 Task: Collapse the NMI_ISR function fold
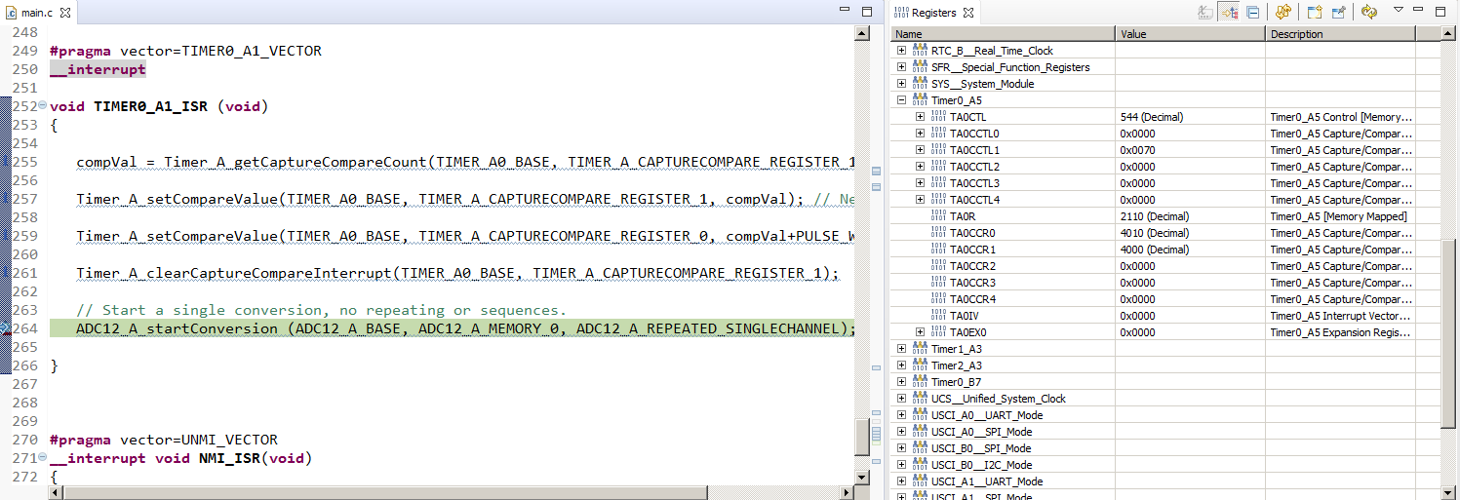tap(44, 458)
